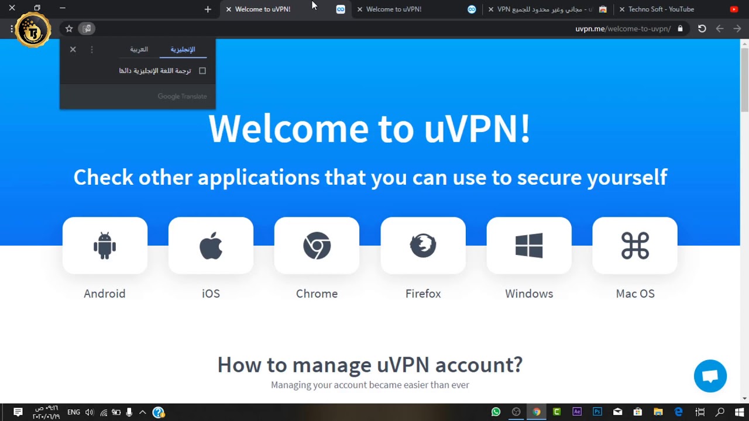Viewport: 749px width, 421px height.
Task: Click the uvpn.me URL in address bar
Action: tap(623, 29)
